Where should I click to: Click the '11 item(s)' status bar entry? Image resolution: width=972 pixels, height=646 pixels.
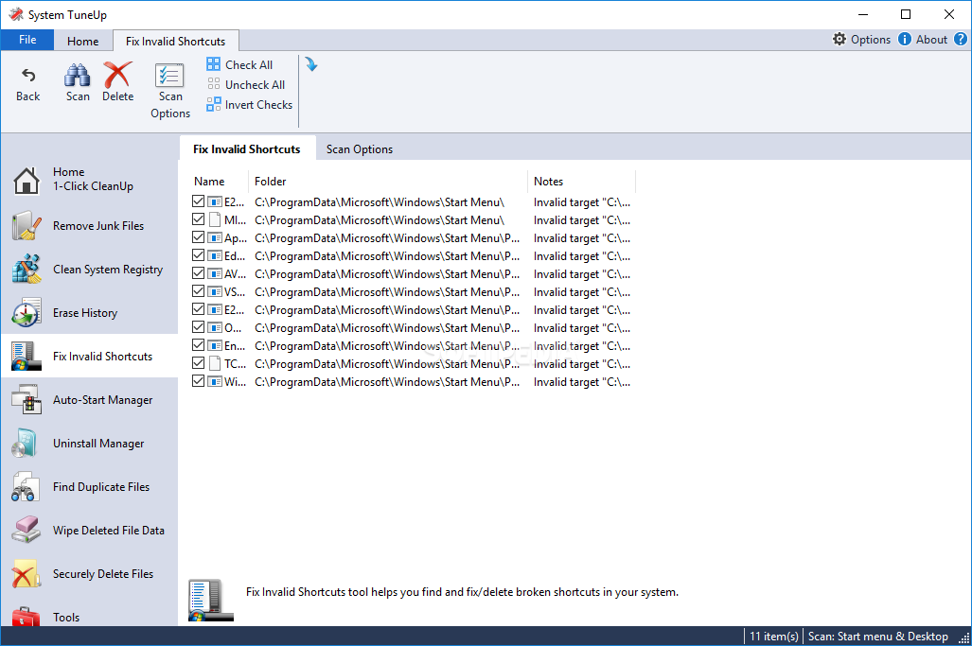[773, 637]
